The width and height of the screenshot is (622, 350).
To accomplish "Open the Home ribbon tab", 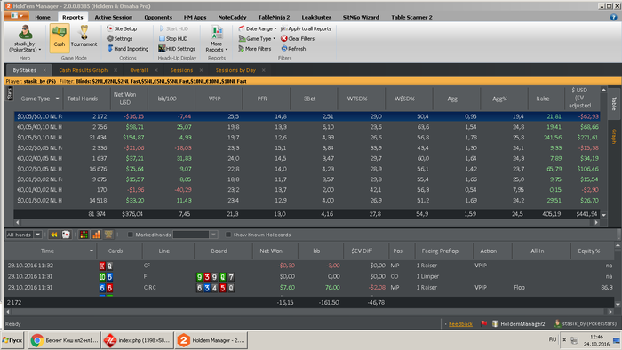I will (x=43, y=18).
